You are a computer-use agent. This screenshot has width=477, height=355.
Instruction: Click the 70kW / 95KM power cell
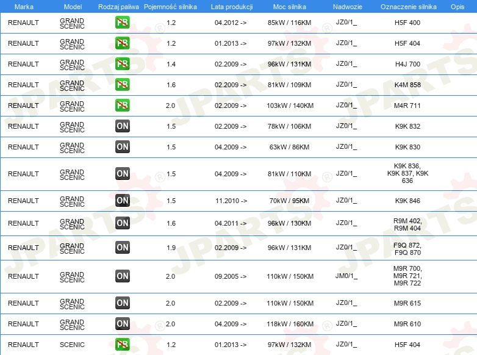(289, 201)
